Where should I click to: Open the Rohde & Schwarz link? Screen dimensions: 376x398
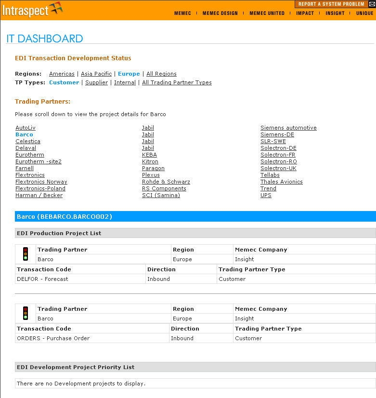pos(166,182)
